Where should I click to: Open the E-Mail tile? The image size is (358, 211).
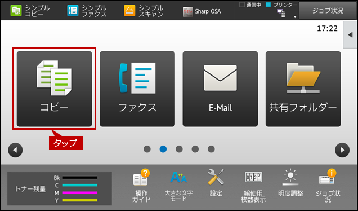[x=220, y=89]
